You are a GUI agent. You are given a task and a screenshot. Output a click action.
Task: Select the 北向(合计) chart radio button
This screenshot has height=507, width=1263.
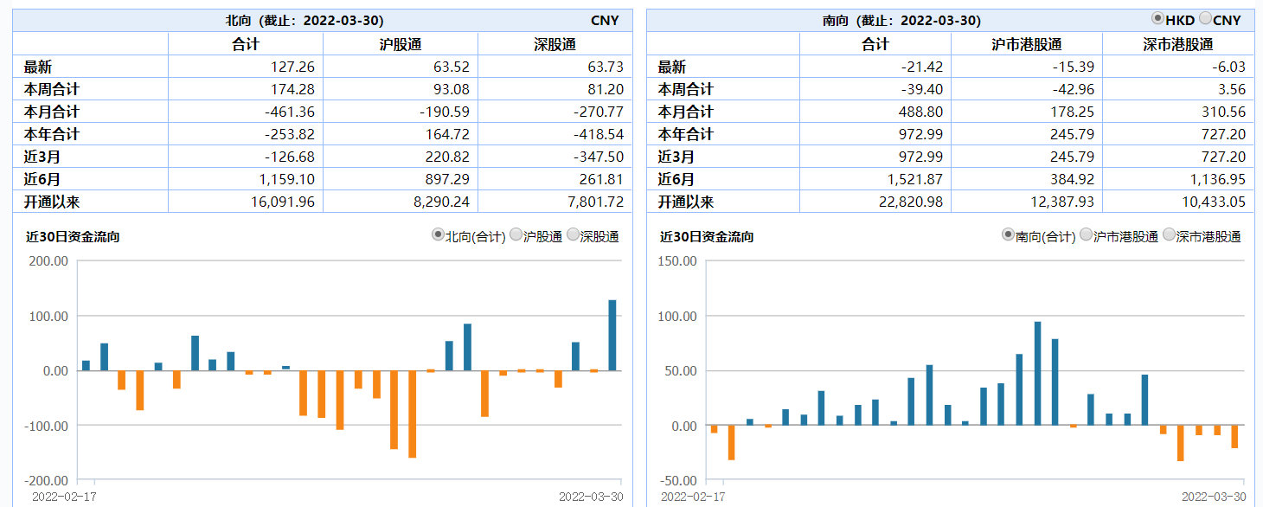coord(438,234)
